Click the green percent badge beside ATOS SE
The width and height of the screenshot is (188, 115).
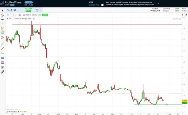tap(45, 15)
